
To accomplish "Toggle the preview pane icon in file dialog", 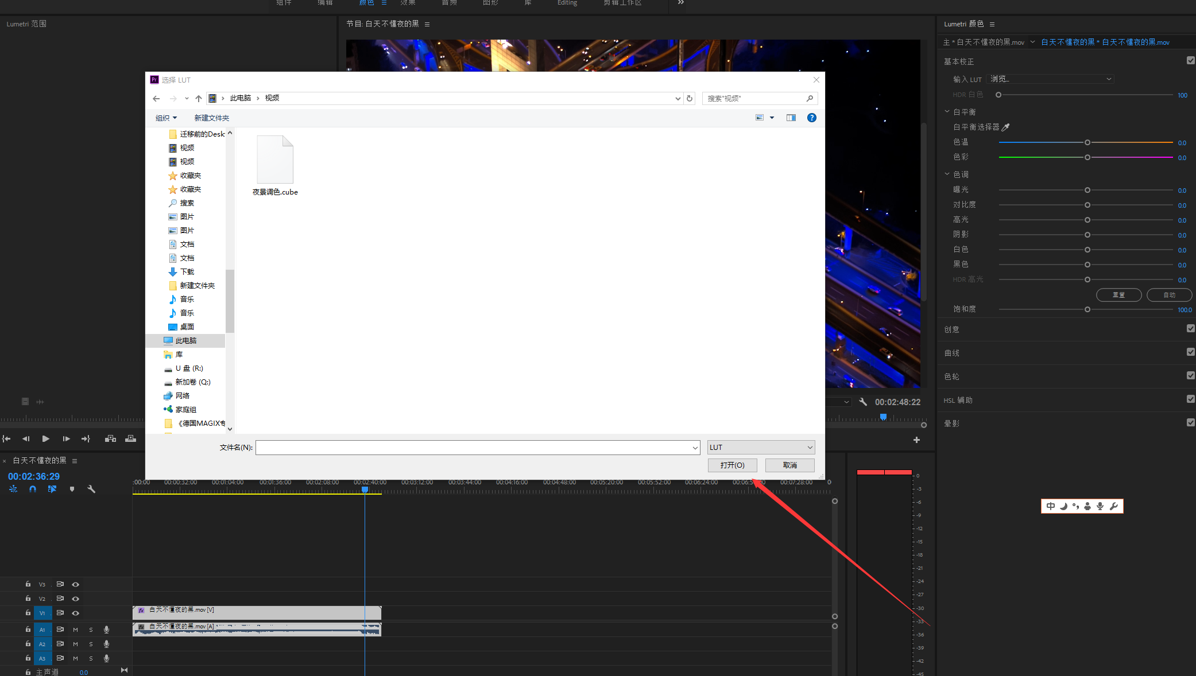I will pos(791,118).
